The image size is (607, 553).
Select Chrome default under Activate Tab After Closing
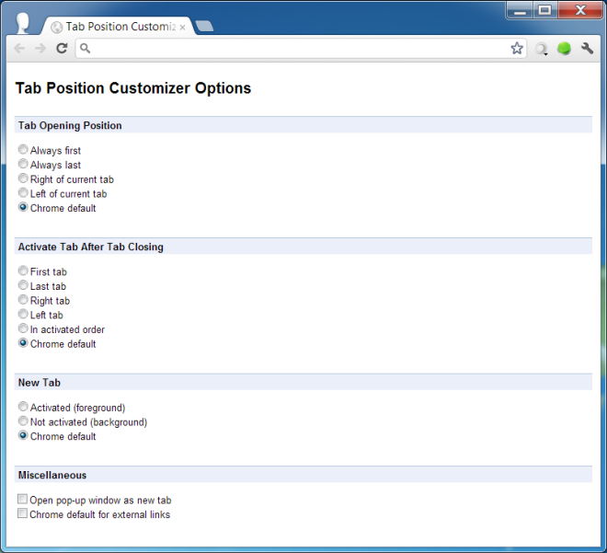(x=23, y=343)
